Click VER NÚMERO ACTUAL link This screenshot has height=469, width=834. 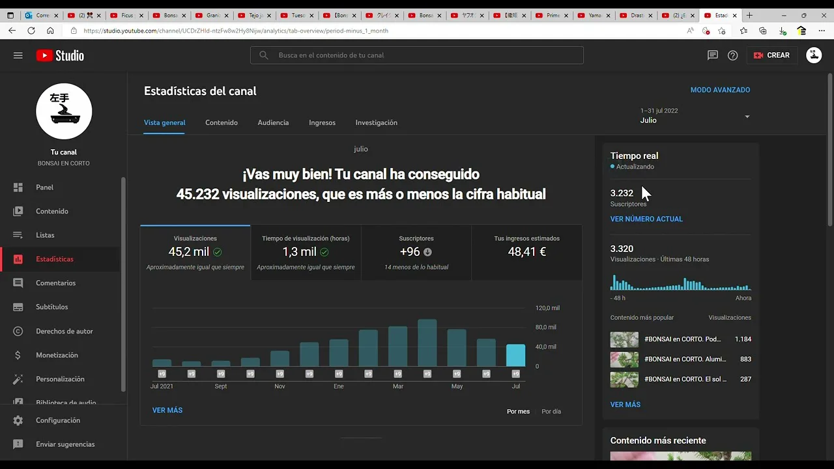click(646, 219)
